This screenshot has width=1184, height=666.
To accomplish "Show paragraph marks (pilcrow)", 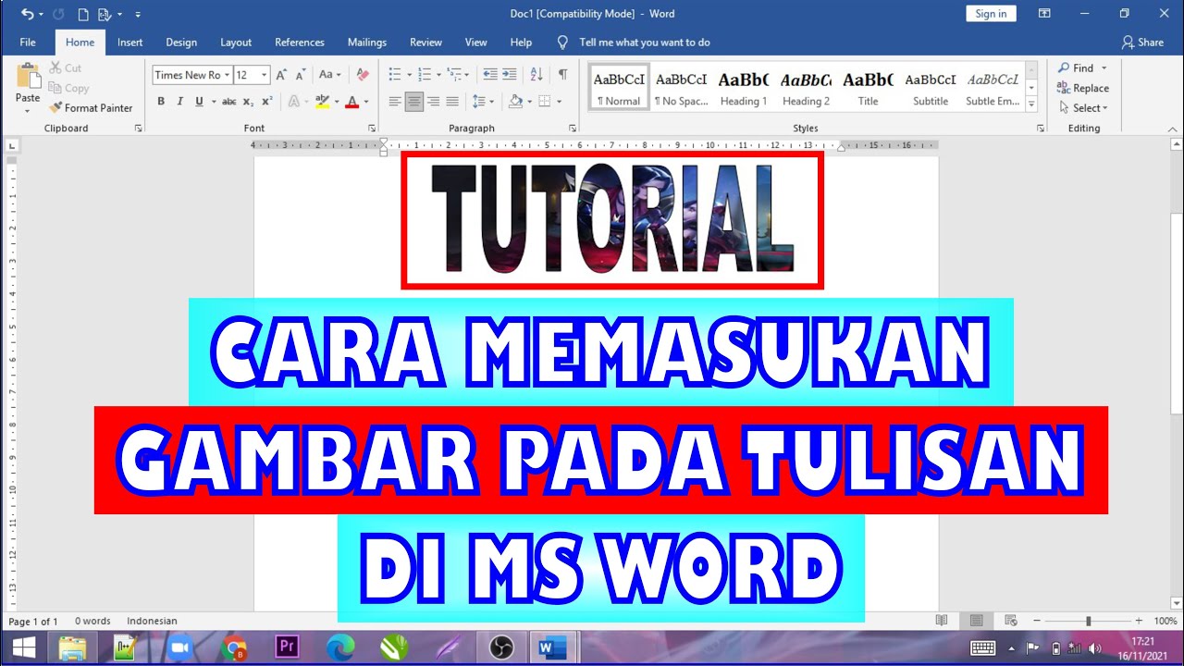I will [562, 75].
